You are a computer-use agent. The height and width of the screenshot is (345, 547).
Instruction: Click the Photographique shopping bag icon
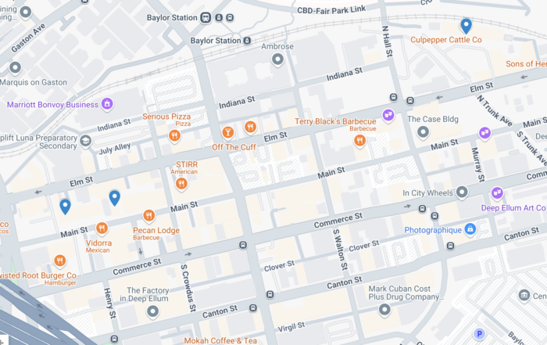tap(470, 229)
